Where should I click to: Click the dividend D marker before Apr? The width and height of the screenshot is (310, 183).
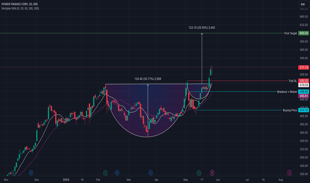[x=150, y=173]
